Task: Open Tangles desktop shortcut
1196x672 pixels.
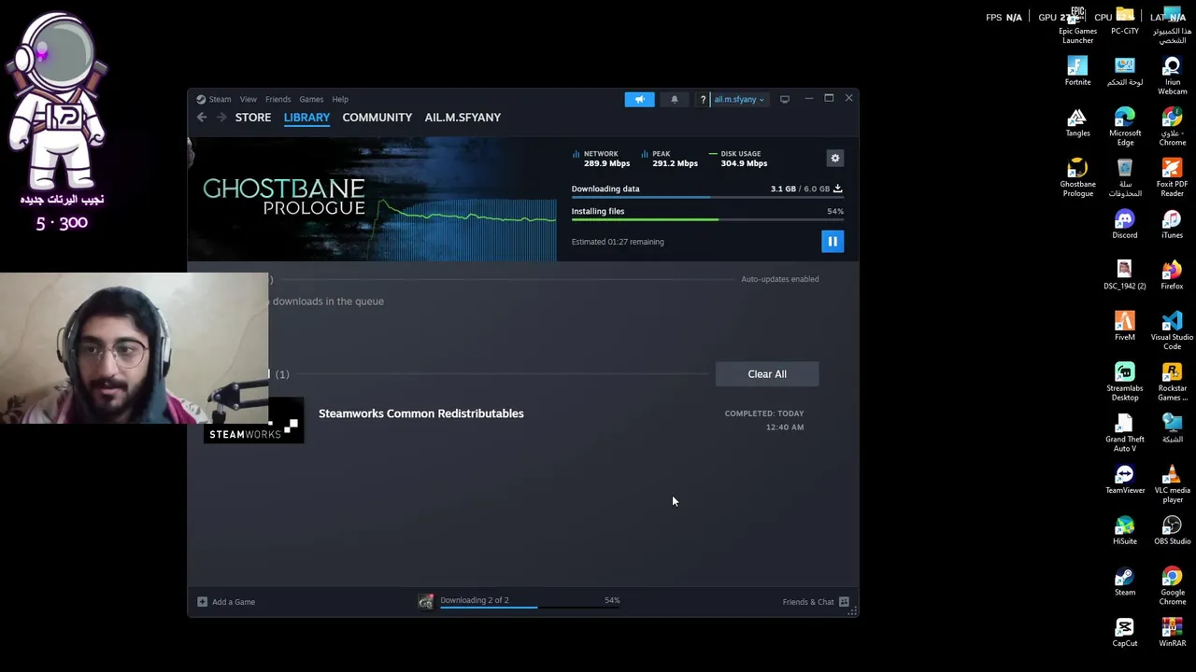Action: point(1077,122)
